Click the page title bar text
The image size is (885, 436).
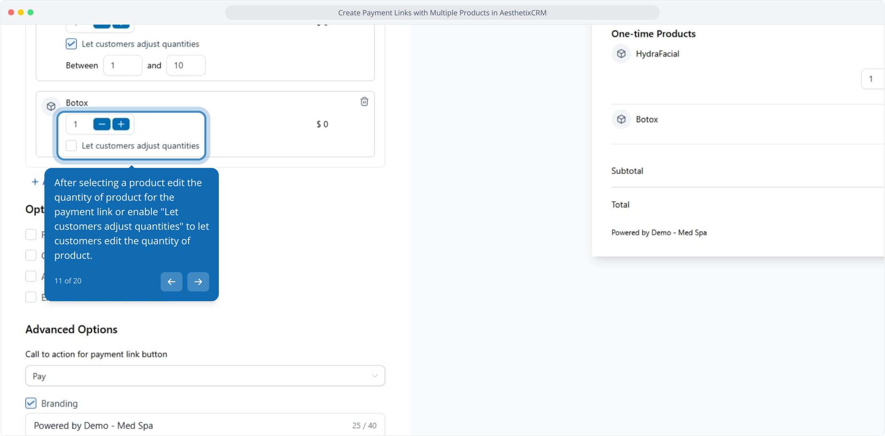coord(442,13)
